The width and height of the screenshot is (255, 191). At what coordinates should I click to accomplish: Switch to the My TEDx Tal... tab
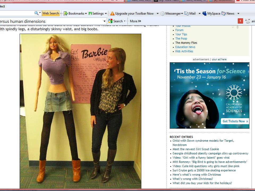click(167, 1)
